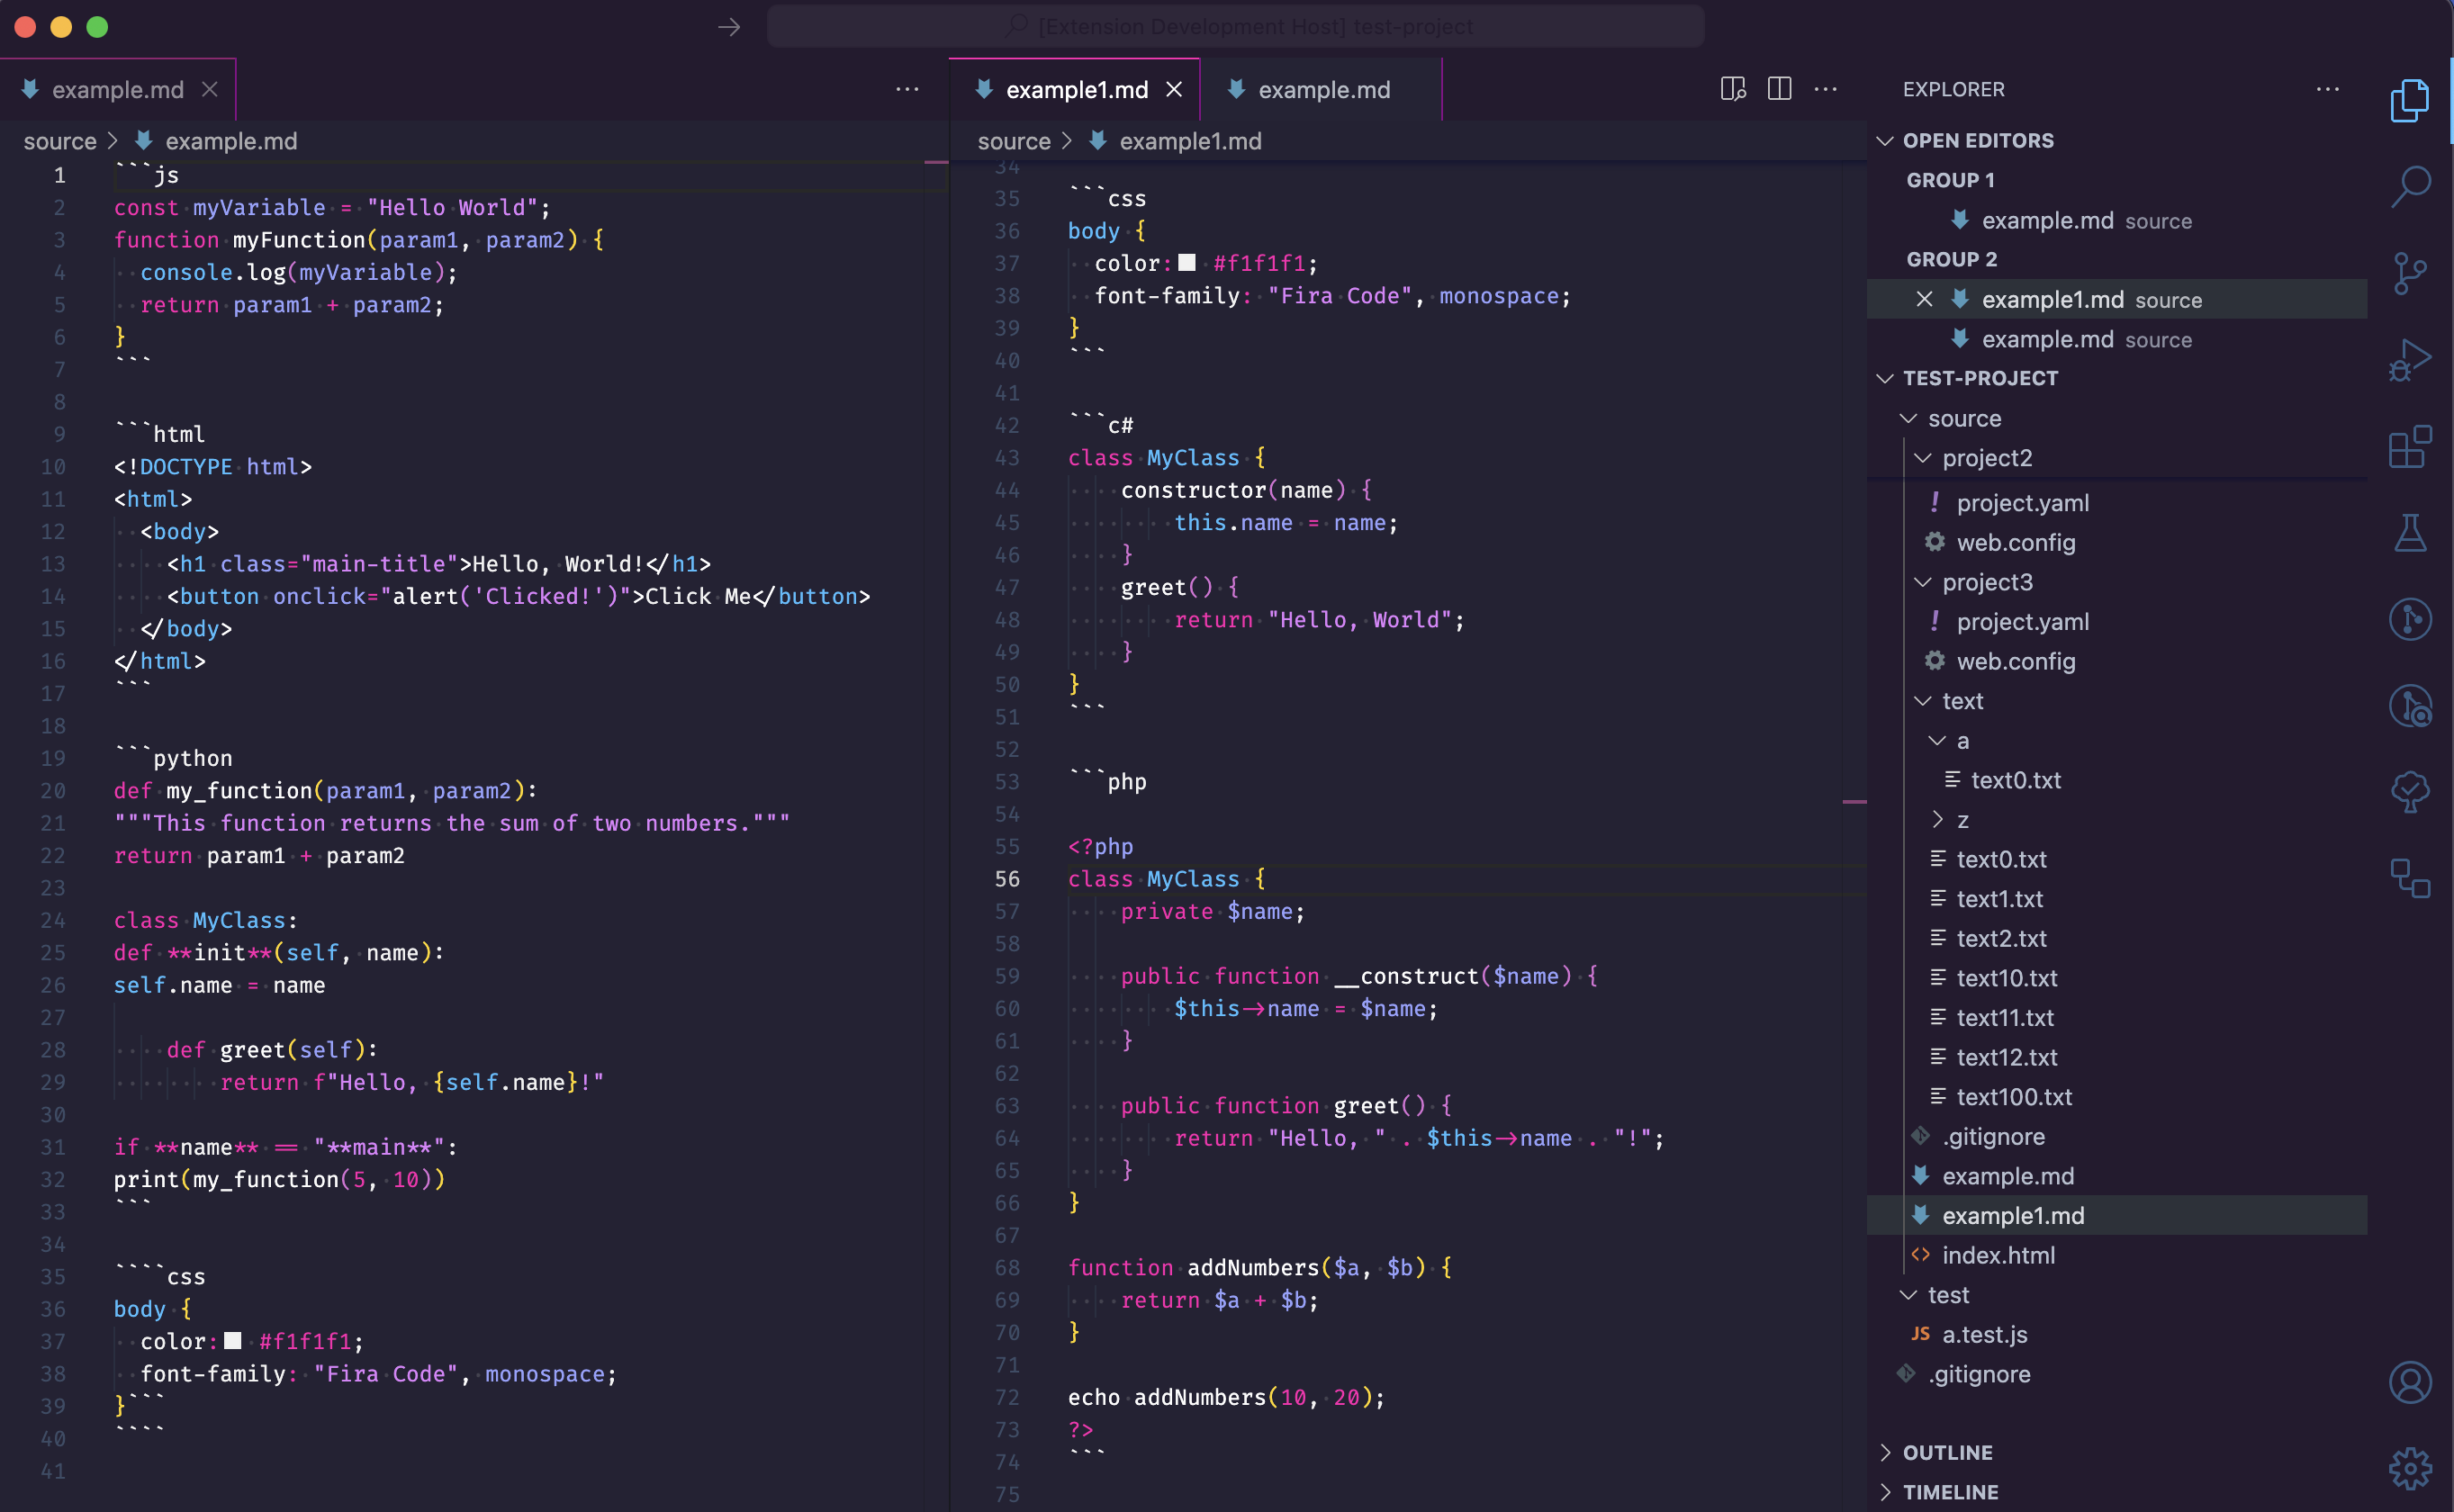
Task: Collapse the test folder
Action: (1908, 1295)
